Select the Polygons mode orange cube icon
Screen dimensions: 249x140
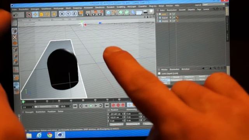coord(16,61)
